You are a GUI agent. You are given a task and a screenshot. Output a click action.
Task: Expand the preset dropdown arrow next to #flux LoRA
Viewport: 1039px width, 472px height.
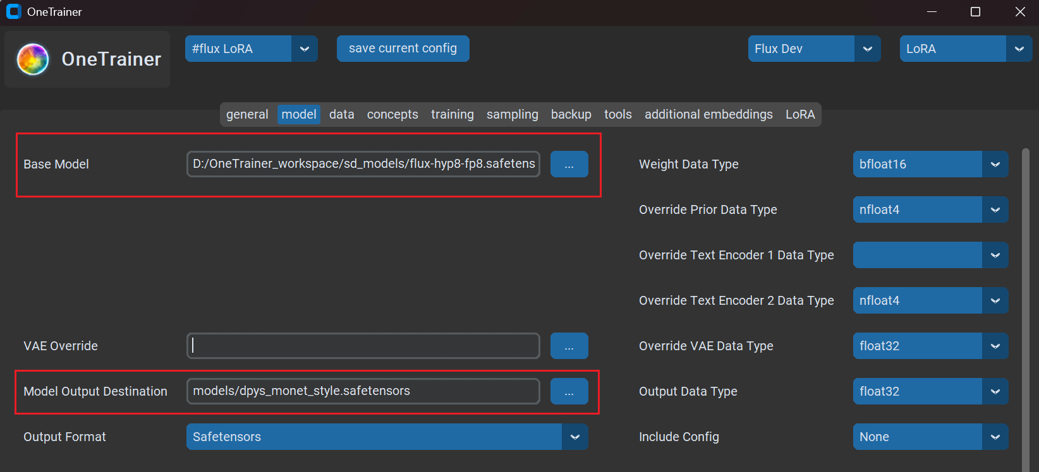[305, 49]
